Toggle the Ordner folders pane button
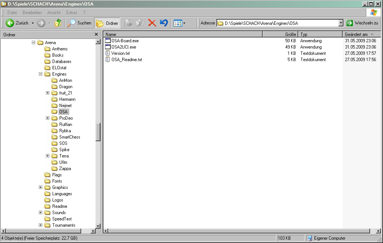 pos(107,23)
